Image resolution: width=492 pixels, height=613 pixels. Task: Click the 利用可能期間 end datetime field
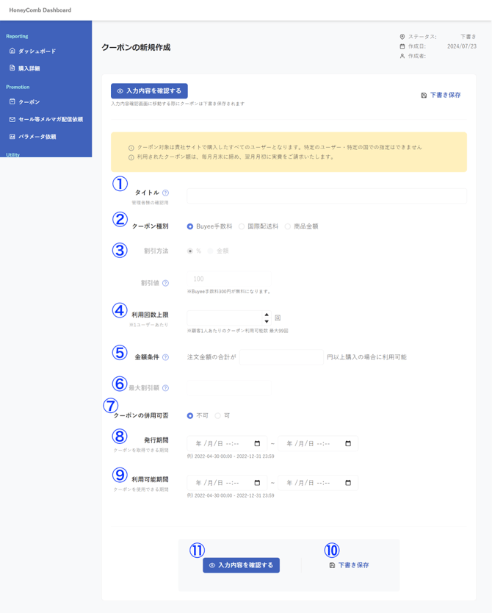pyautogui.click(x=318, y=483)
